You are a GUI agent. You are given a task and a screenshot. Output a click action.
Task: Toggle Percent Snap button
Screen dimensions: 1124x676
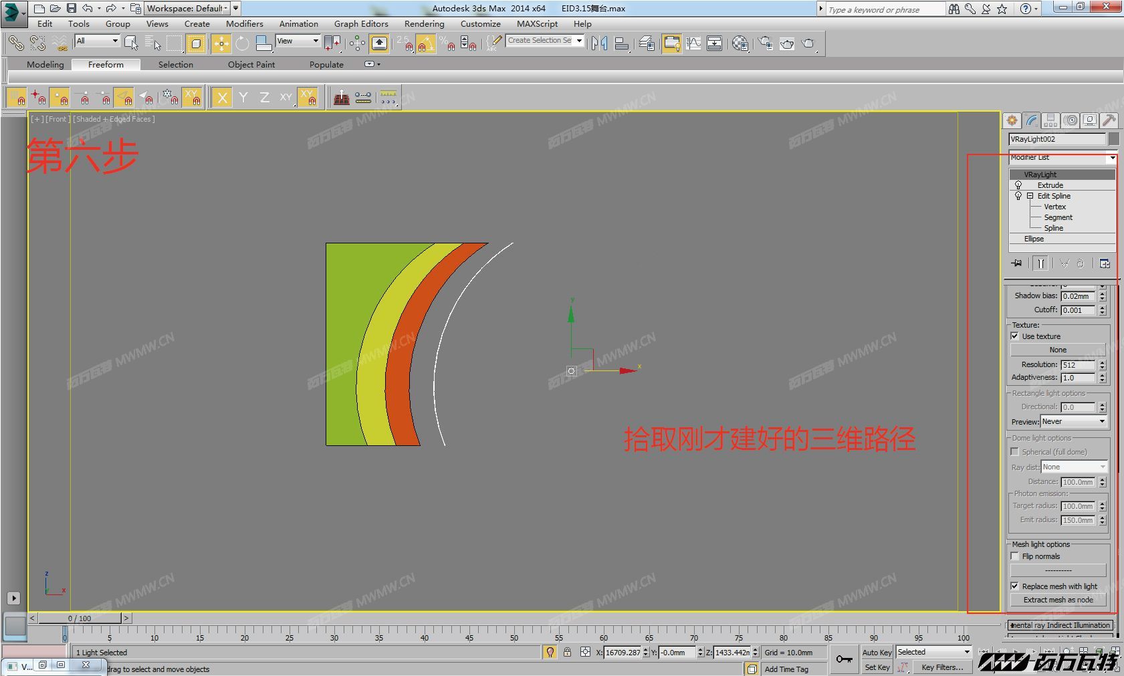tap(447, 43)
